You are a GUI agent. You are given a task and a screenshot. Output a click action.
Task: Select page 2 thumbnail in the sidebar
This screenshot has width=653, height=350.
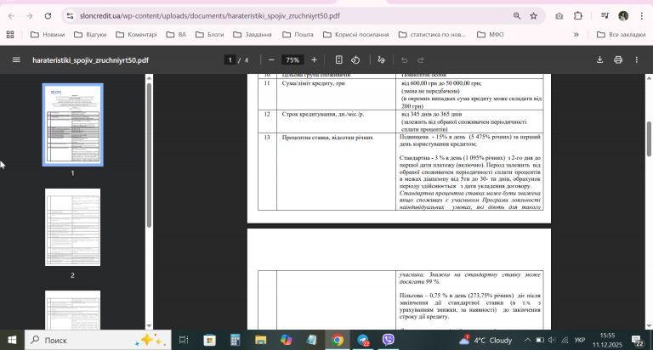coord(72,227)
